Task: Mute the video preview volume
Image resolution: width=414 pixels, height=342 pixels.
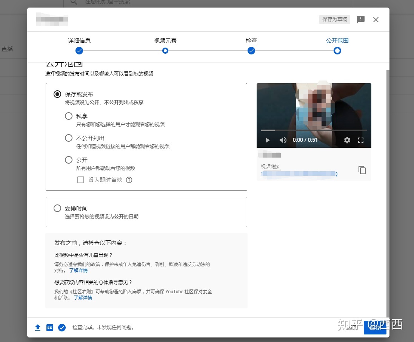Action: coord(283,140)
